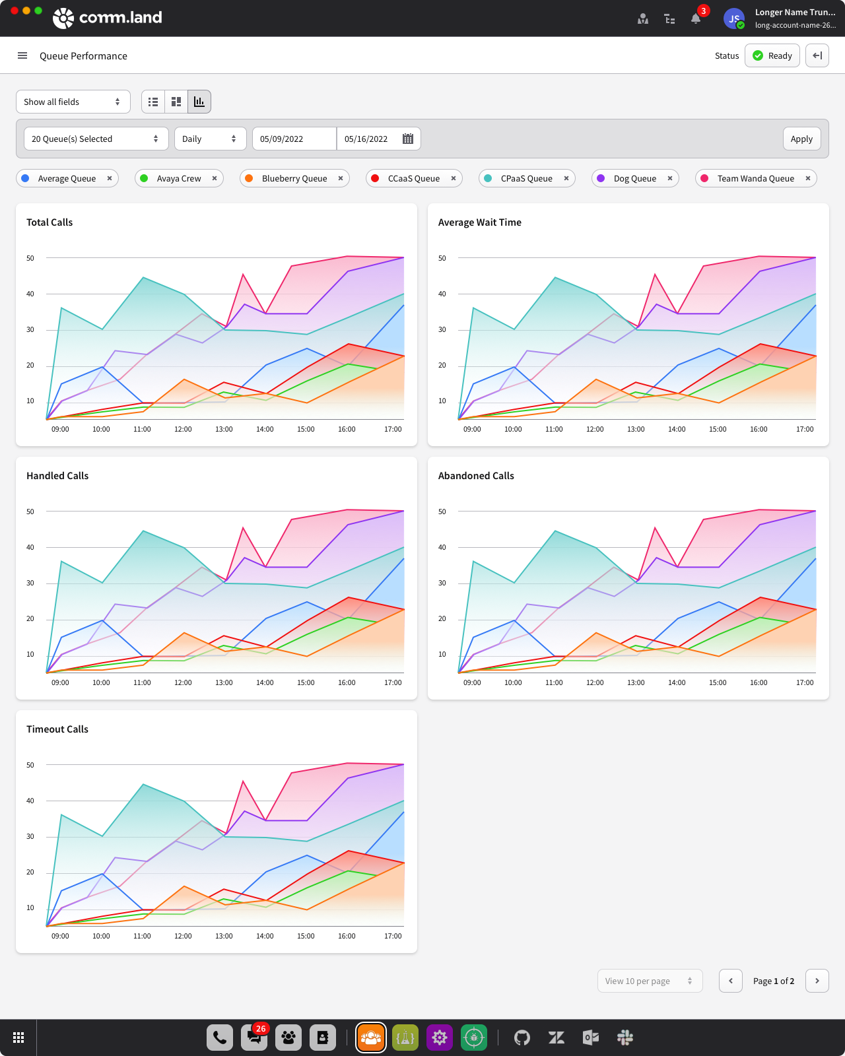Click Average Wait Time chart title
The image size is (845, 1056).
[x=480, y=222]
